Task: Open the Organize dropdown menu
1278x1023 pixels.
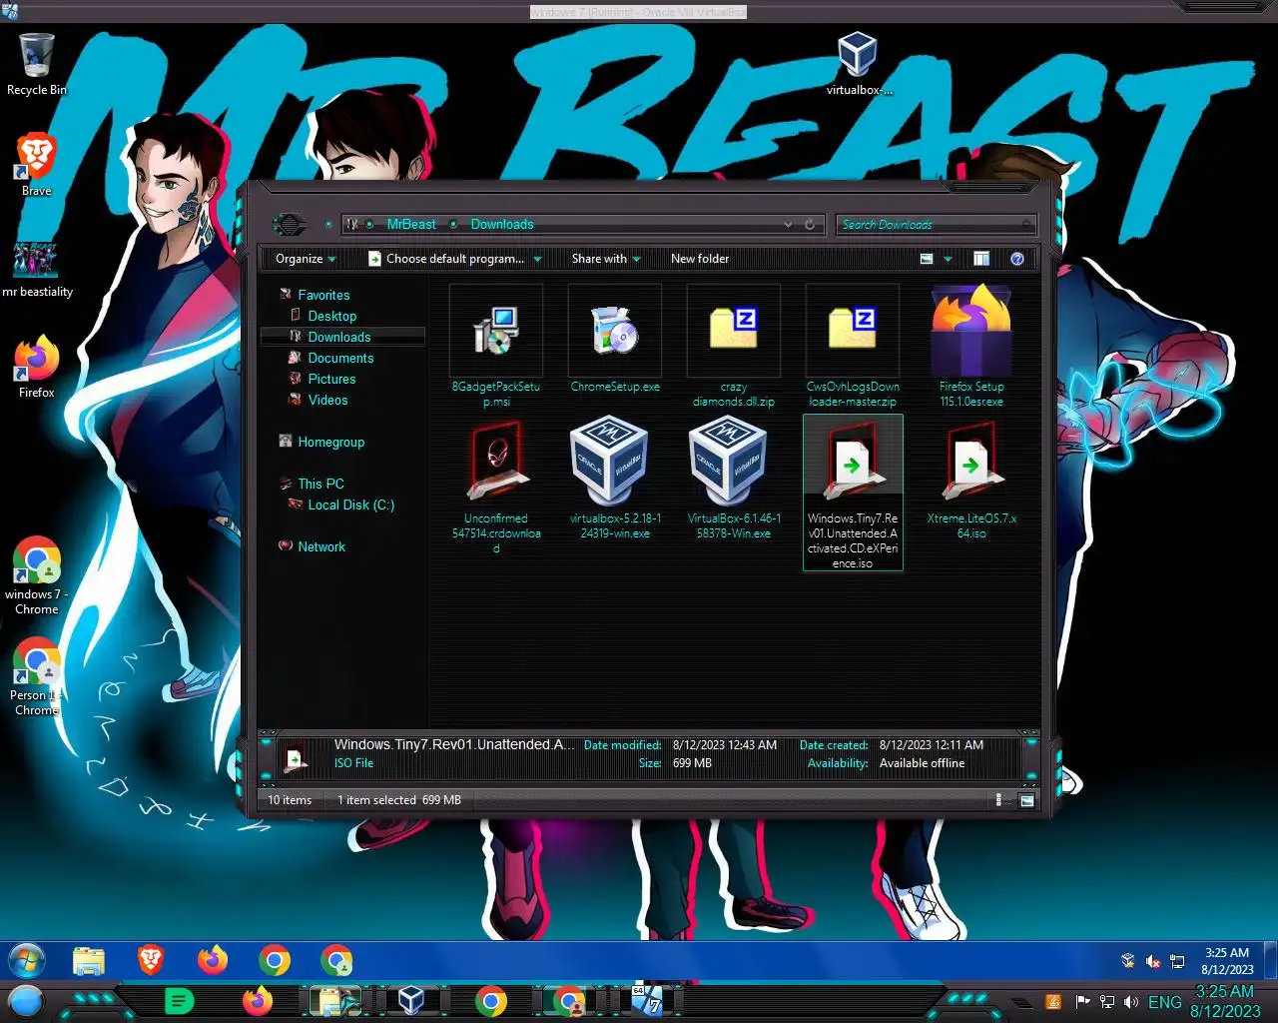Action: 307,259
